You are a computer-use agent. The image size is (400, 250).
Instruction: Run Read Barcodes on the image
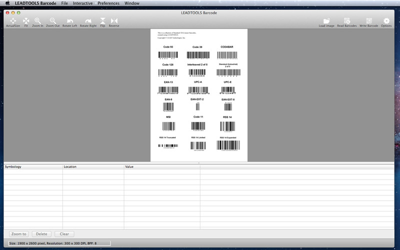[x=347, y=22]
